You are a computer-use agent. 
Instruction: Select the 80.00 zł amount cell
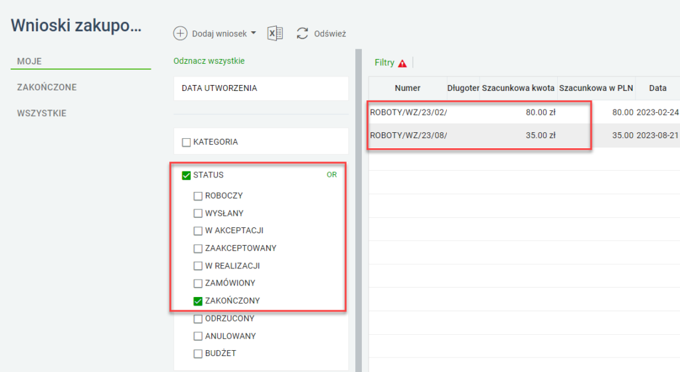point(541,112)
